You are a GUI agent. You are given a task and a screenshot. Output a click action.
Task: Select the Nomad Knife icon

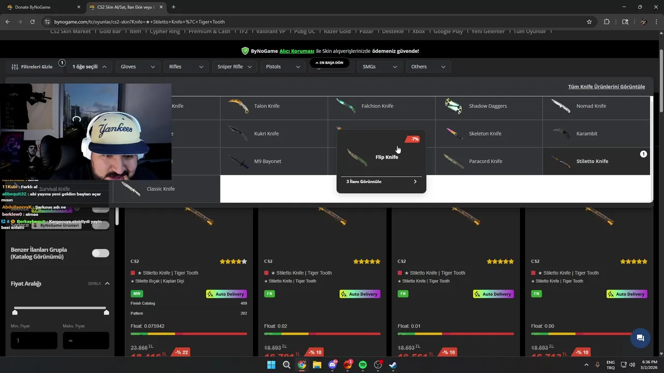(x=561, y=106)
